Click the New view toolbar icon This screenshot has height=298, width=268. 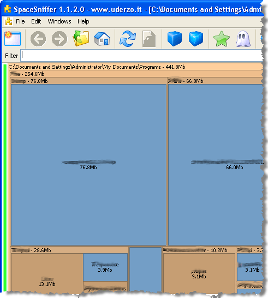pos(13,39)
